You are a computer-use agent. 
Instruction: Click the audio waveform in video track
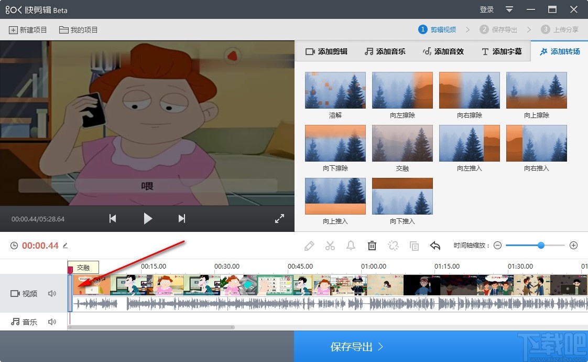(x=330, y=303)
